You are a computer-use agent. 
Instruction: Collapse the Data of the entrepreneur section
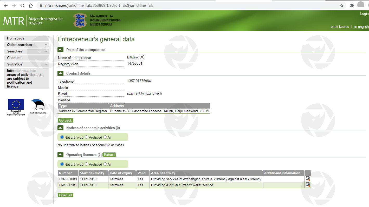[60, 50]
